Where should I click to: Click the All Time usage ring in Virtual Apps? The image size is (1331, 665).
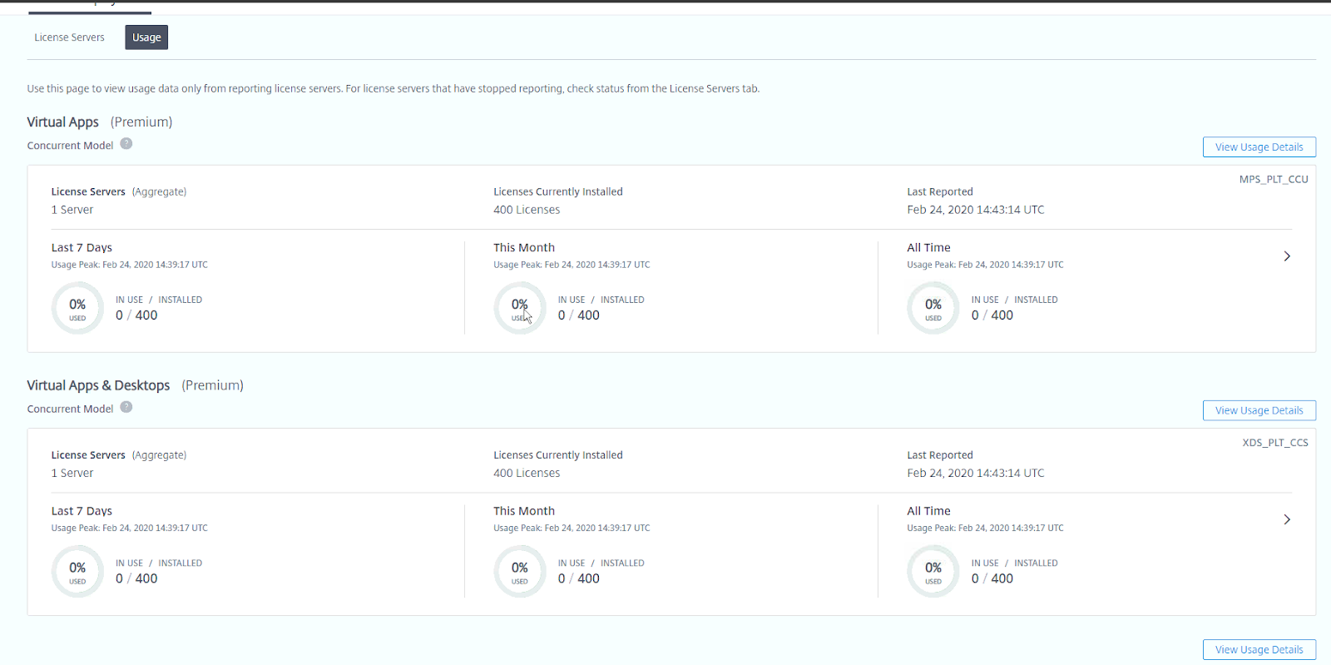click(x=933, y=308)
